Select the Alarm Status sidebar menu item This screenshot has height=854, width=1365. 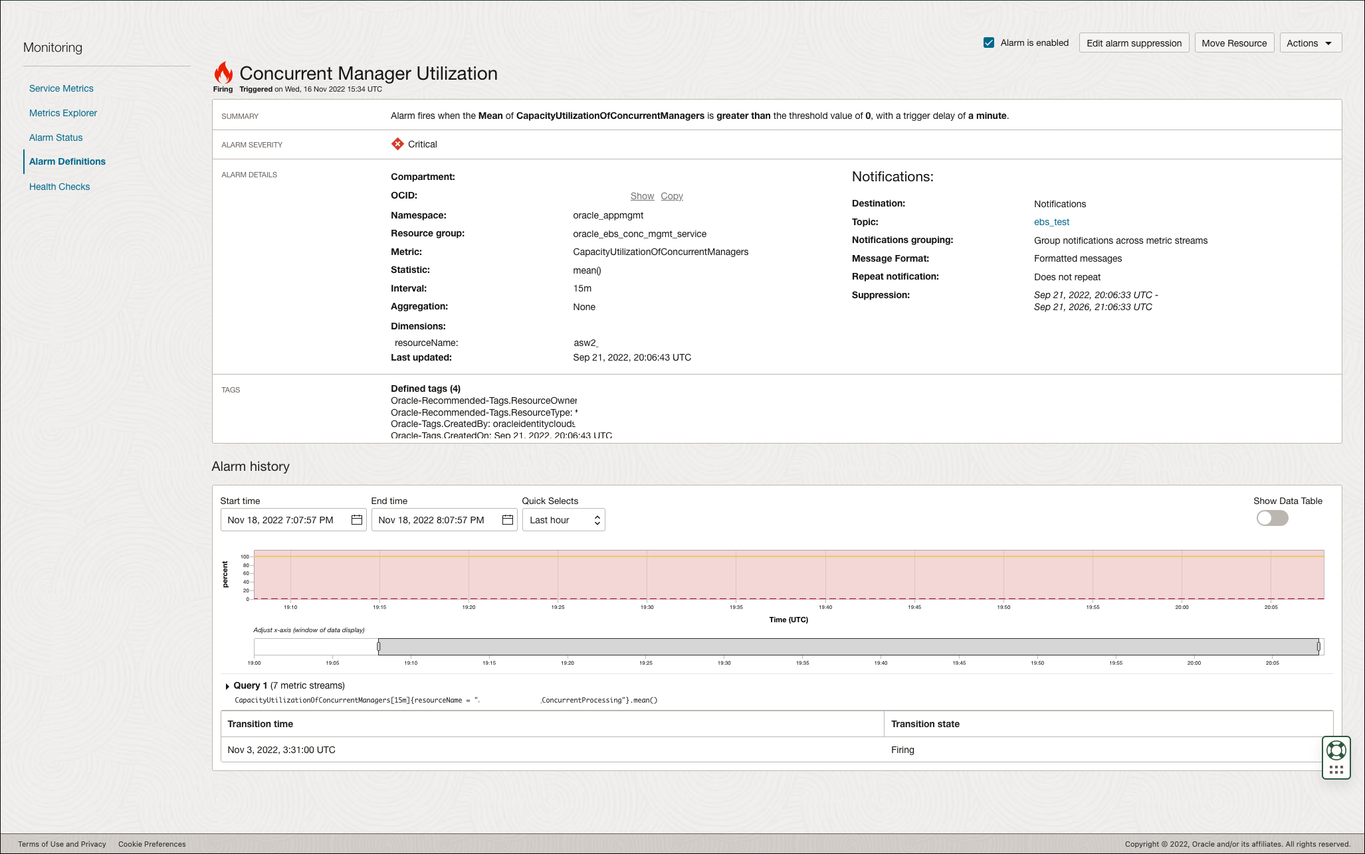(55, 137)
